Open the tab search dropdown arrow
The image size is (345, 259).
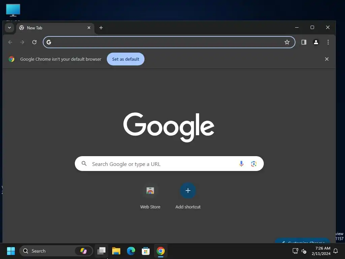[9, 28]
